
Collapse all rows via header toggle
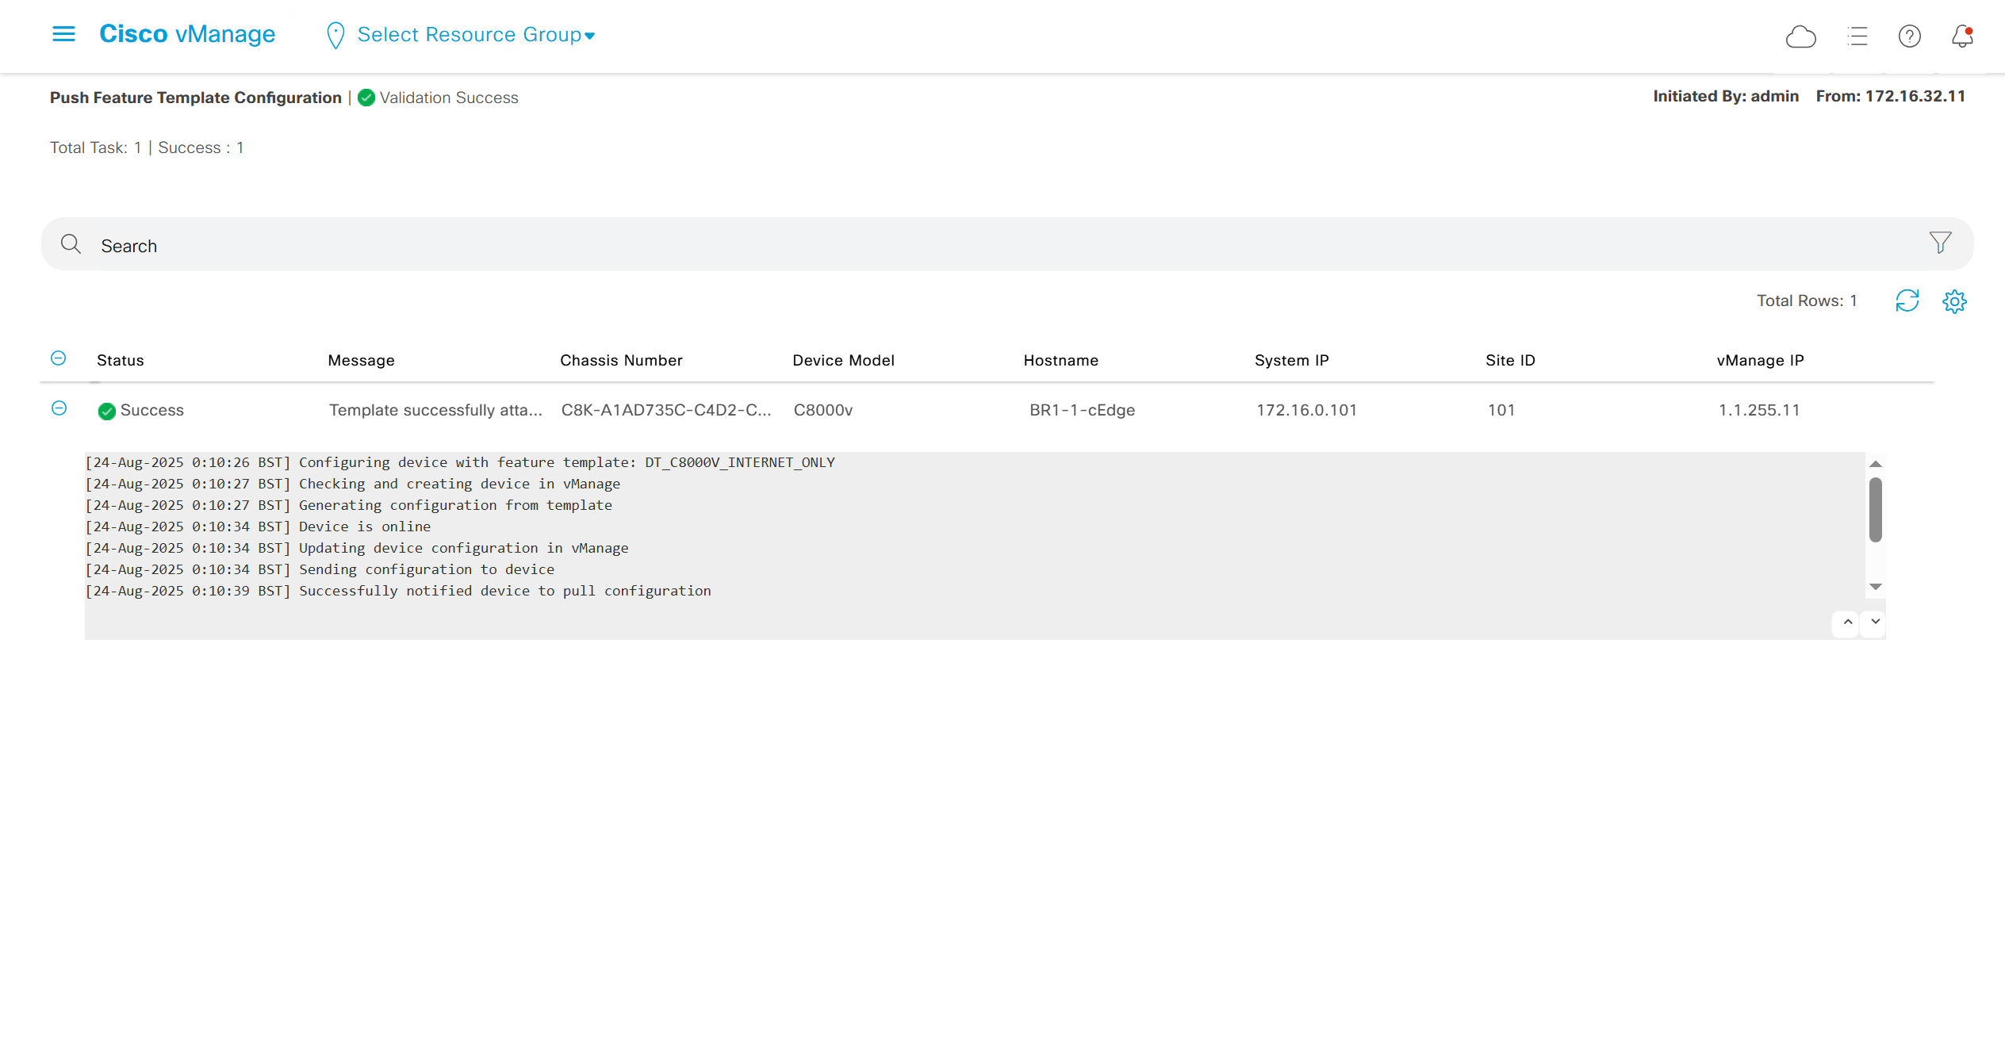point(59,358)
